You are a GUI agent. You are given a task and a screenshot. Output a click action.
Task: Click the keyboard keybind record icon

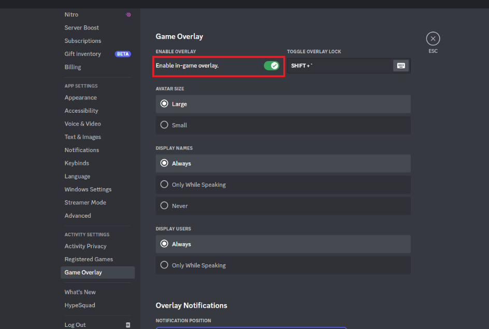tap(401, 66)
